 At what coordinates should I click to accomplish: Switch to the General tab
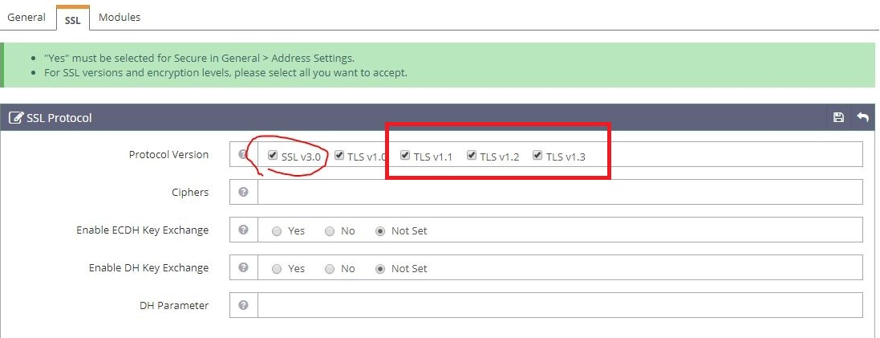pyautogui.click(x=26, y=17)
